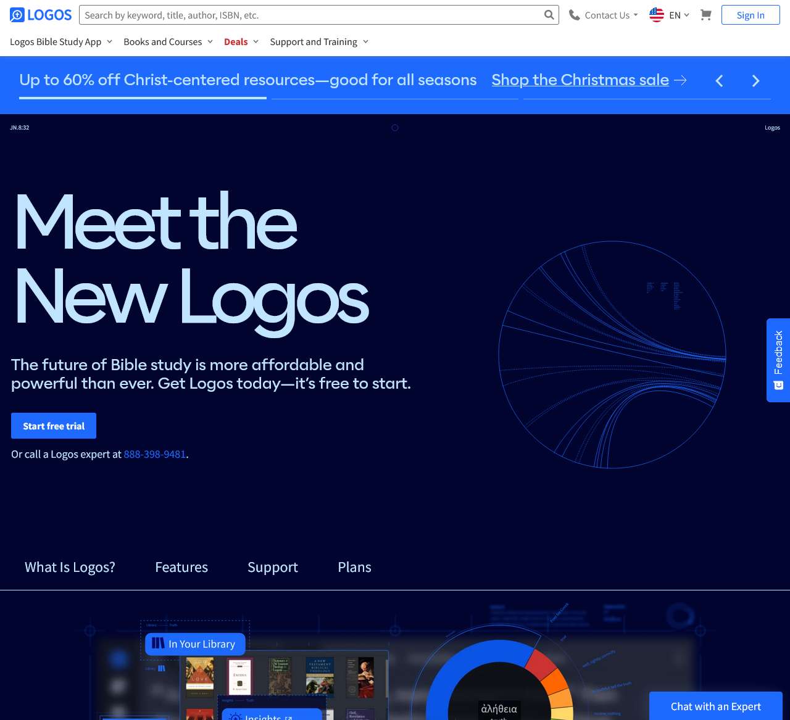790x720 pixels.
Task: Open the Feedback side tab
Action: (x=778, y=360)
